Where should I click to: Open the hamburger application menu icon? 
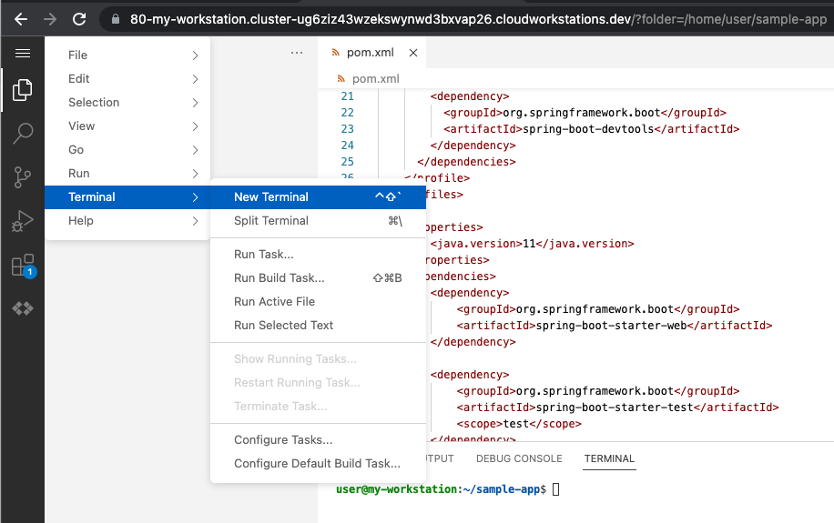point(23,54)
